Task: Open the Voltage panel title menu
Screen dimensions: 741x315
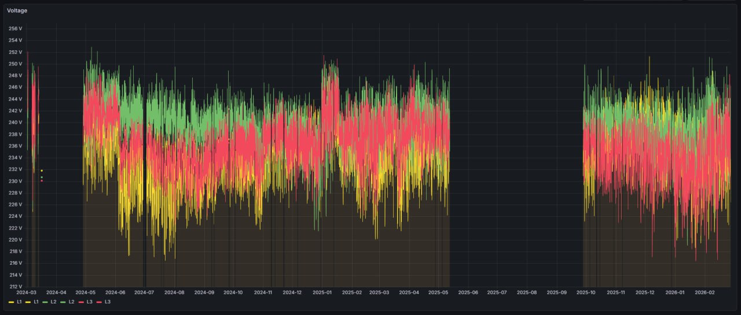Action: tap(17, 10)
